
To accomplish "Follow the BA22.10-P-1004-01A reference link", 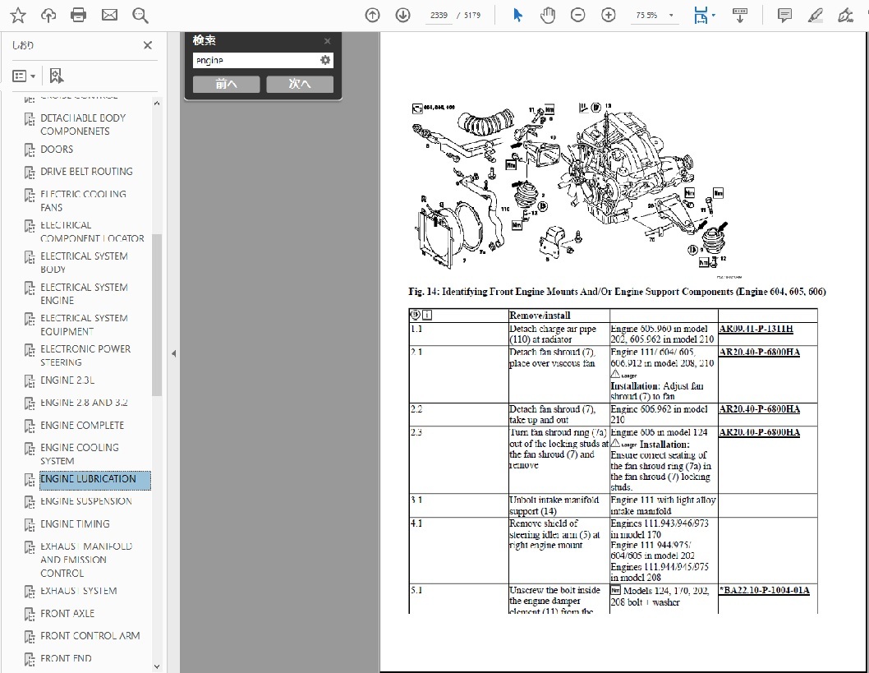I will click(x=764, y=590).
